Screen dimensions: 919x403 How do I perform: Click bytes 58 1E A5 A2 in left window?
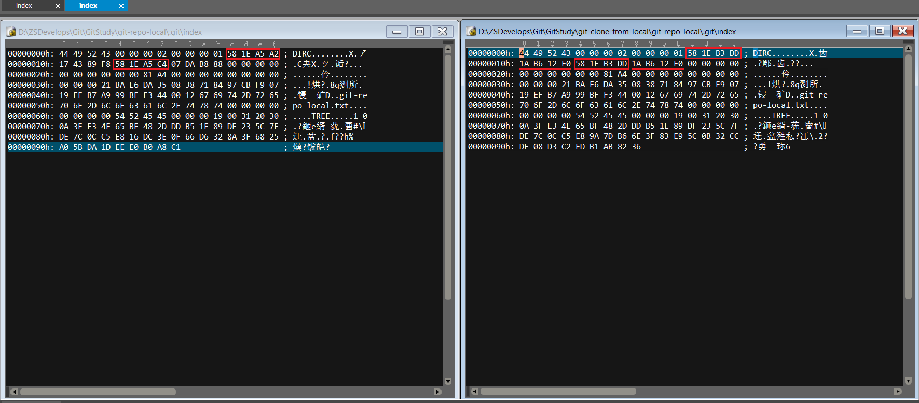click(253, 54)
